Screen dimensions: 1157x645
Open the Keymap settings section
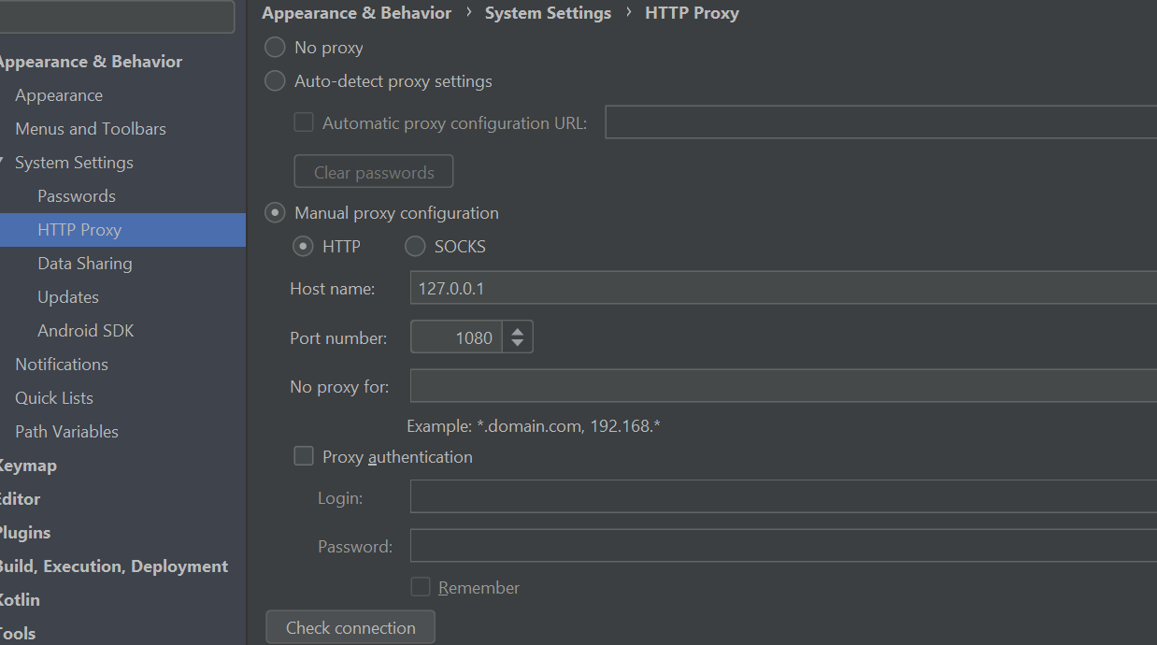tap(28, 465)
